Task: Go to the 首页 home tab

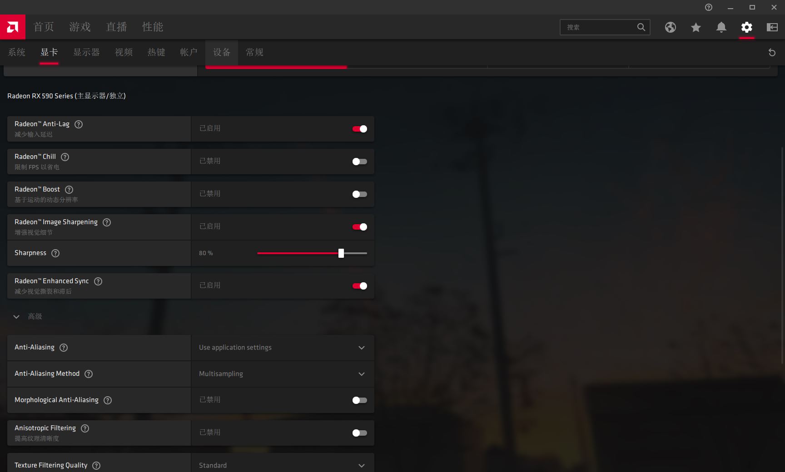Action: tap(44, 27)
